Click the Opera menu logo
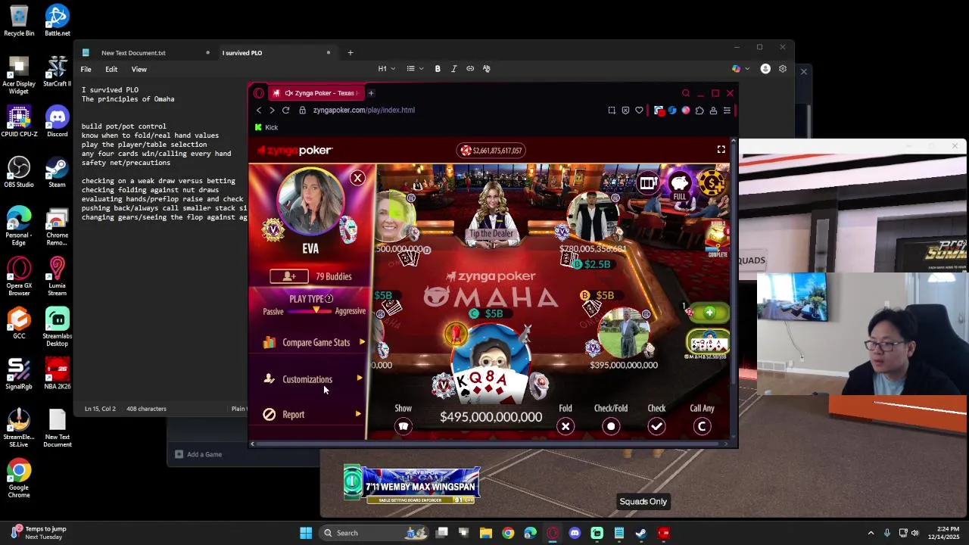 (258, 93)
